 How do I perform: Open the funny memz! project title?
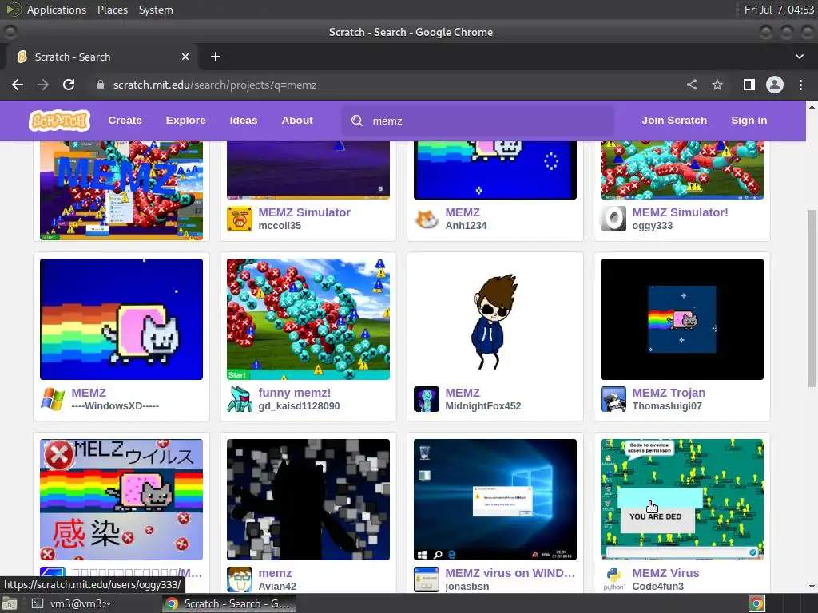[294, 393]
